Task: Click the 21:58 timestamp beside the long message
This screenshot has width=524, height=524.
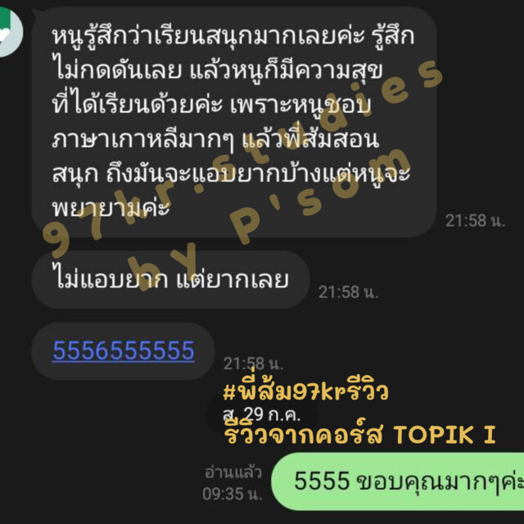Action: point(475,221)
